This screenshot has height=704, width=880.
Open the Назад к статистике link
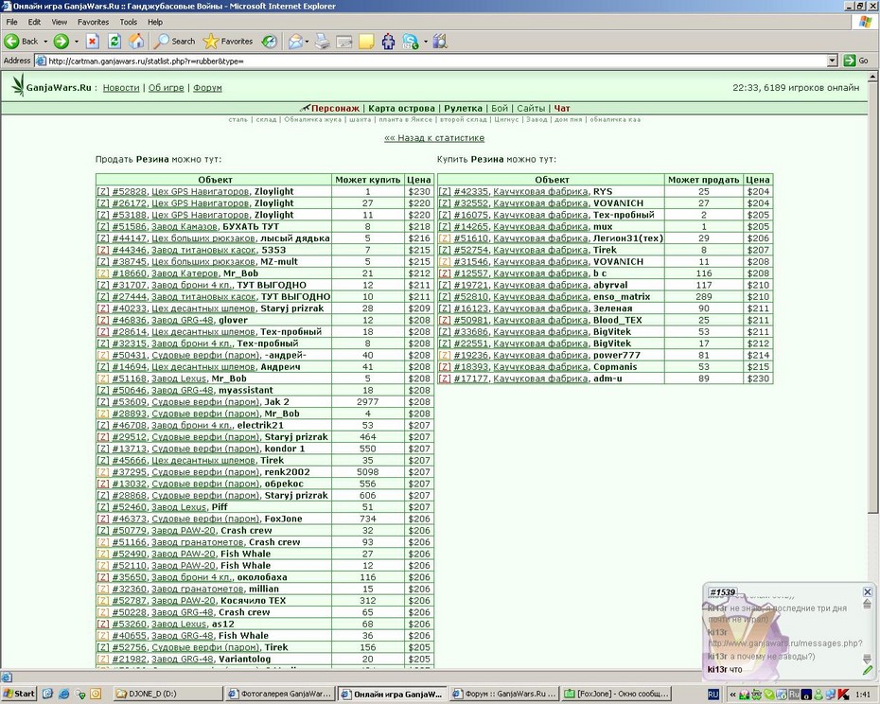[434, 137]
